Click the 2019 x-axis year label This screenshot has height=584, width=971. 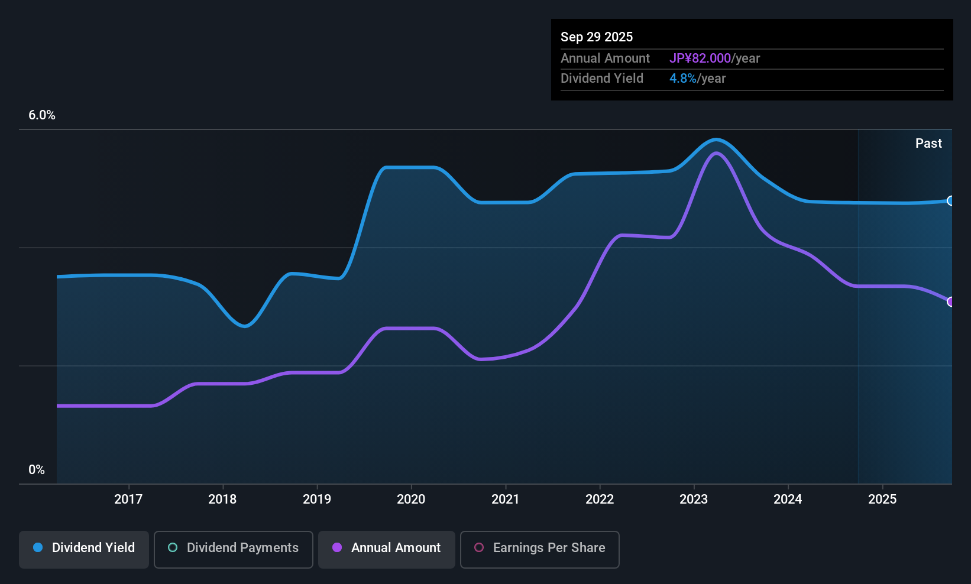click(x=317, y=499)
